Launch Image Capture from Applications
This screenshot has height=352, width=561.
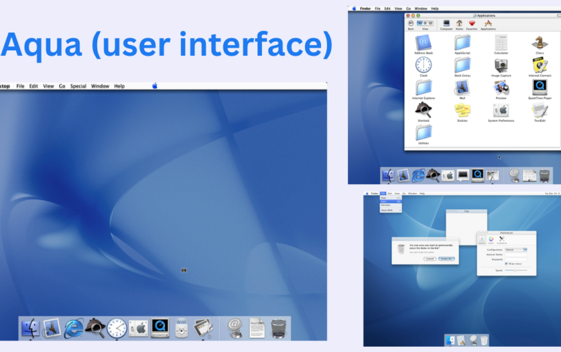501,66
